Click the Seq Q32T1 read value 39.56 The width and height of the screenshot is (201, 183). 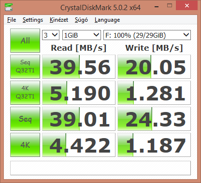coord(79,67)
